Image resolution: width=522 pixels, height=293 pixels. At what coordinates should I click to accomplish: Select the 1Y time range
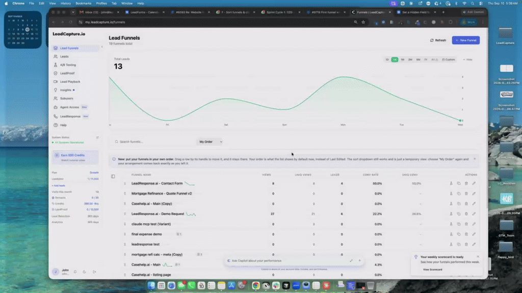tap(426, 60)
